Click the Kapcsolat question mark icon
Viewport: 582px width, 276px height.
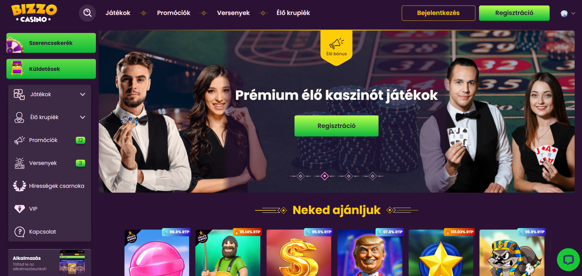(x=20, y=232)
